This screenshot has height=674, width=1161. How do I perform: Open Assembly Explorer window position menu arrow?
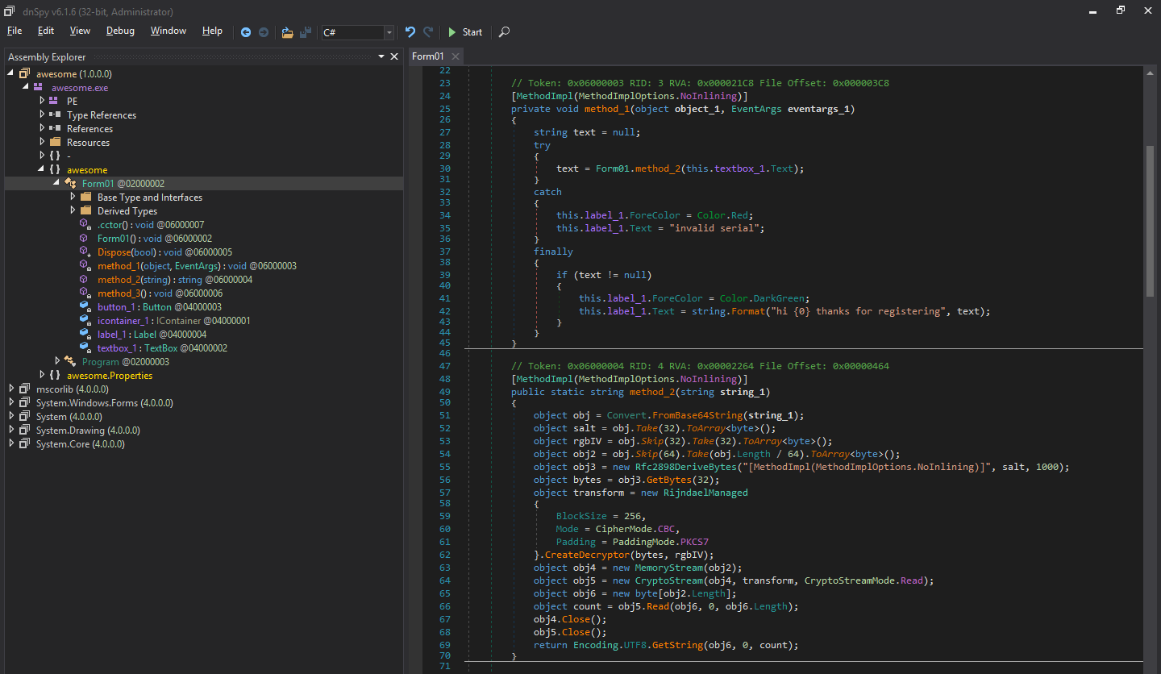pyautogui.click(x=381, y=56)
